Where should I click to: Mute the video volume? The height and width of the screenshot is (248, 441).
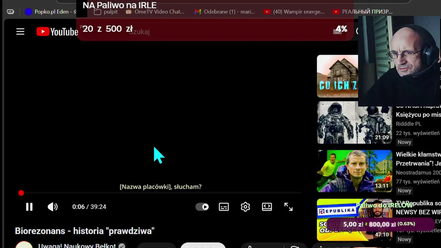coord(53,207)
